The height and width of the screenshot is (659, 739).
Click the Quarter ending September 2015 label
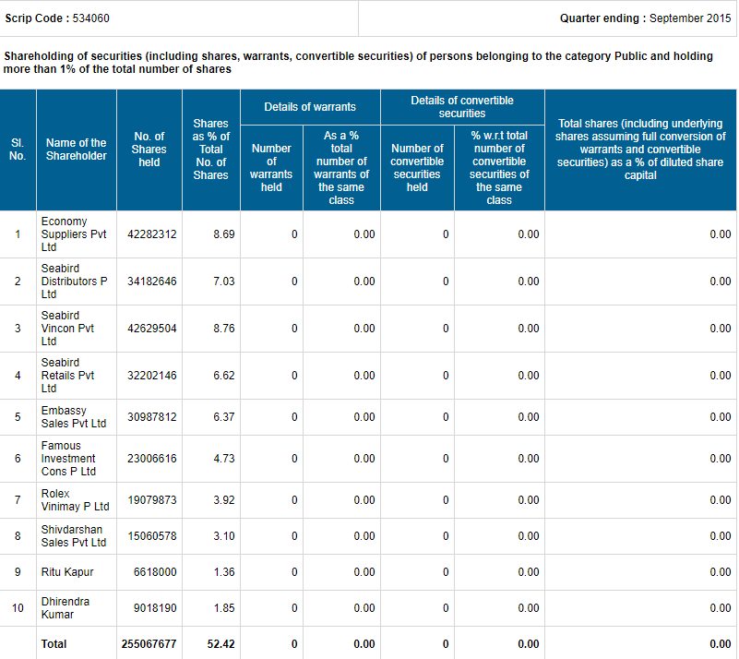pos(645,18)
